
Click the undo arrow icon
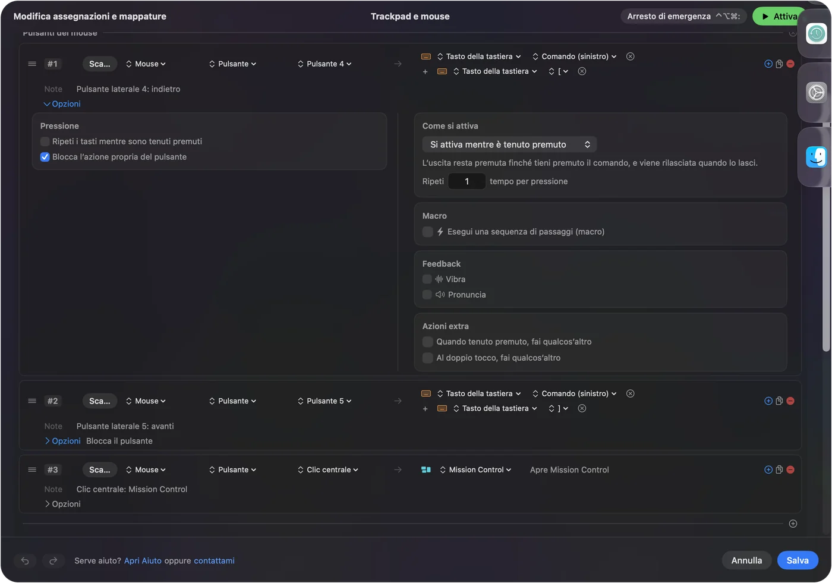tap(25, 560)
